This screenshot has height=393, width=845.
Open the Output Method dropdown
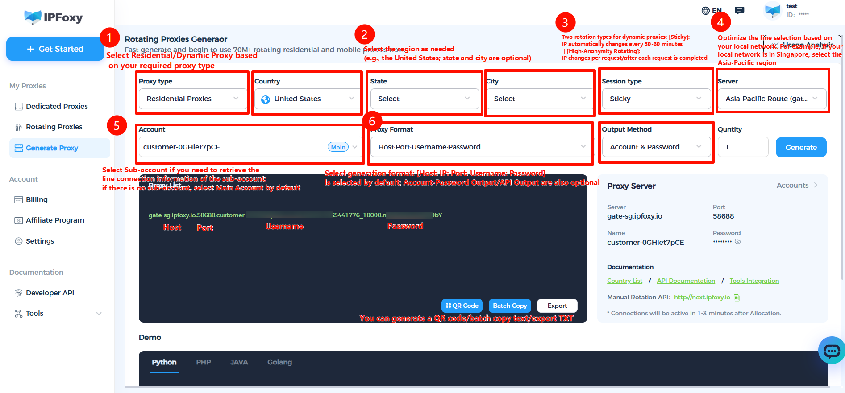point(656,147)
